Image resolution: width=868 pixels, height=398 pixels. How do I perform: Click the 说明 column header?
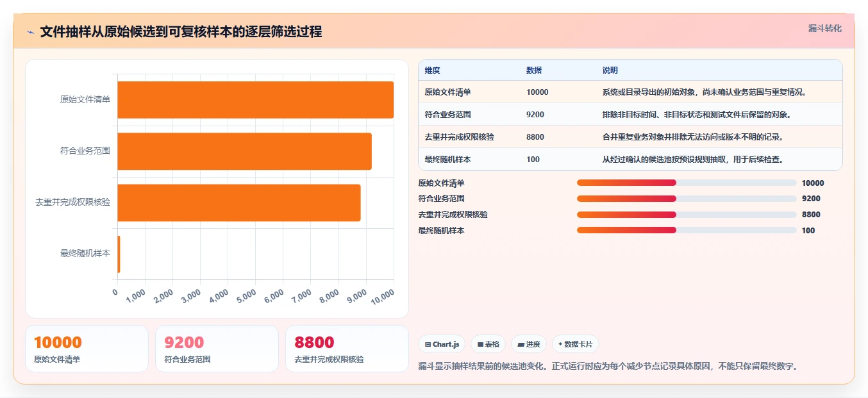coord(610,70)
